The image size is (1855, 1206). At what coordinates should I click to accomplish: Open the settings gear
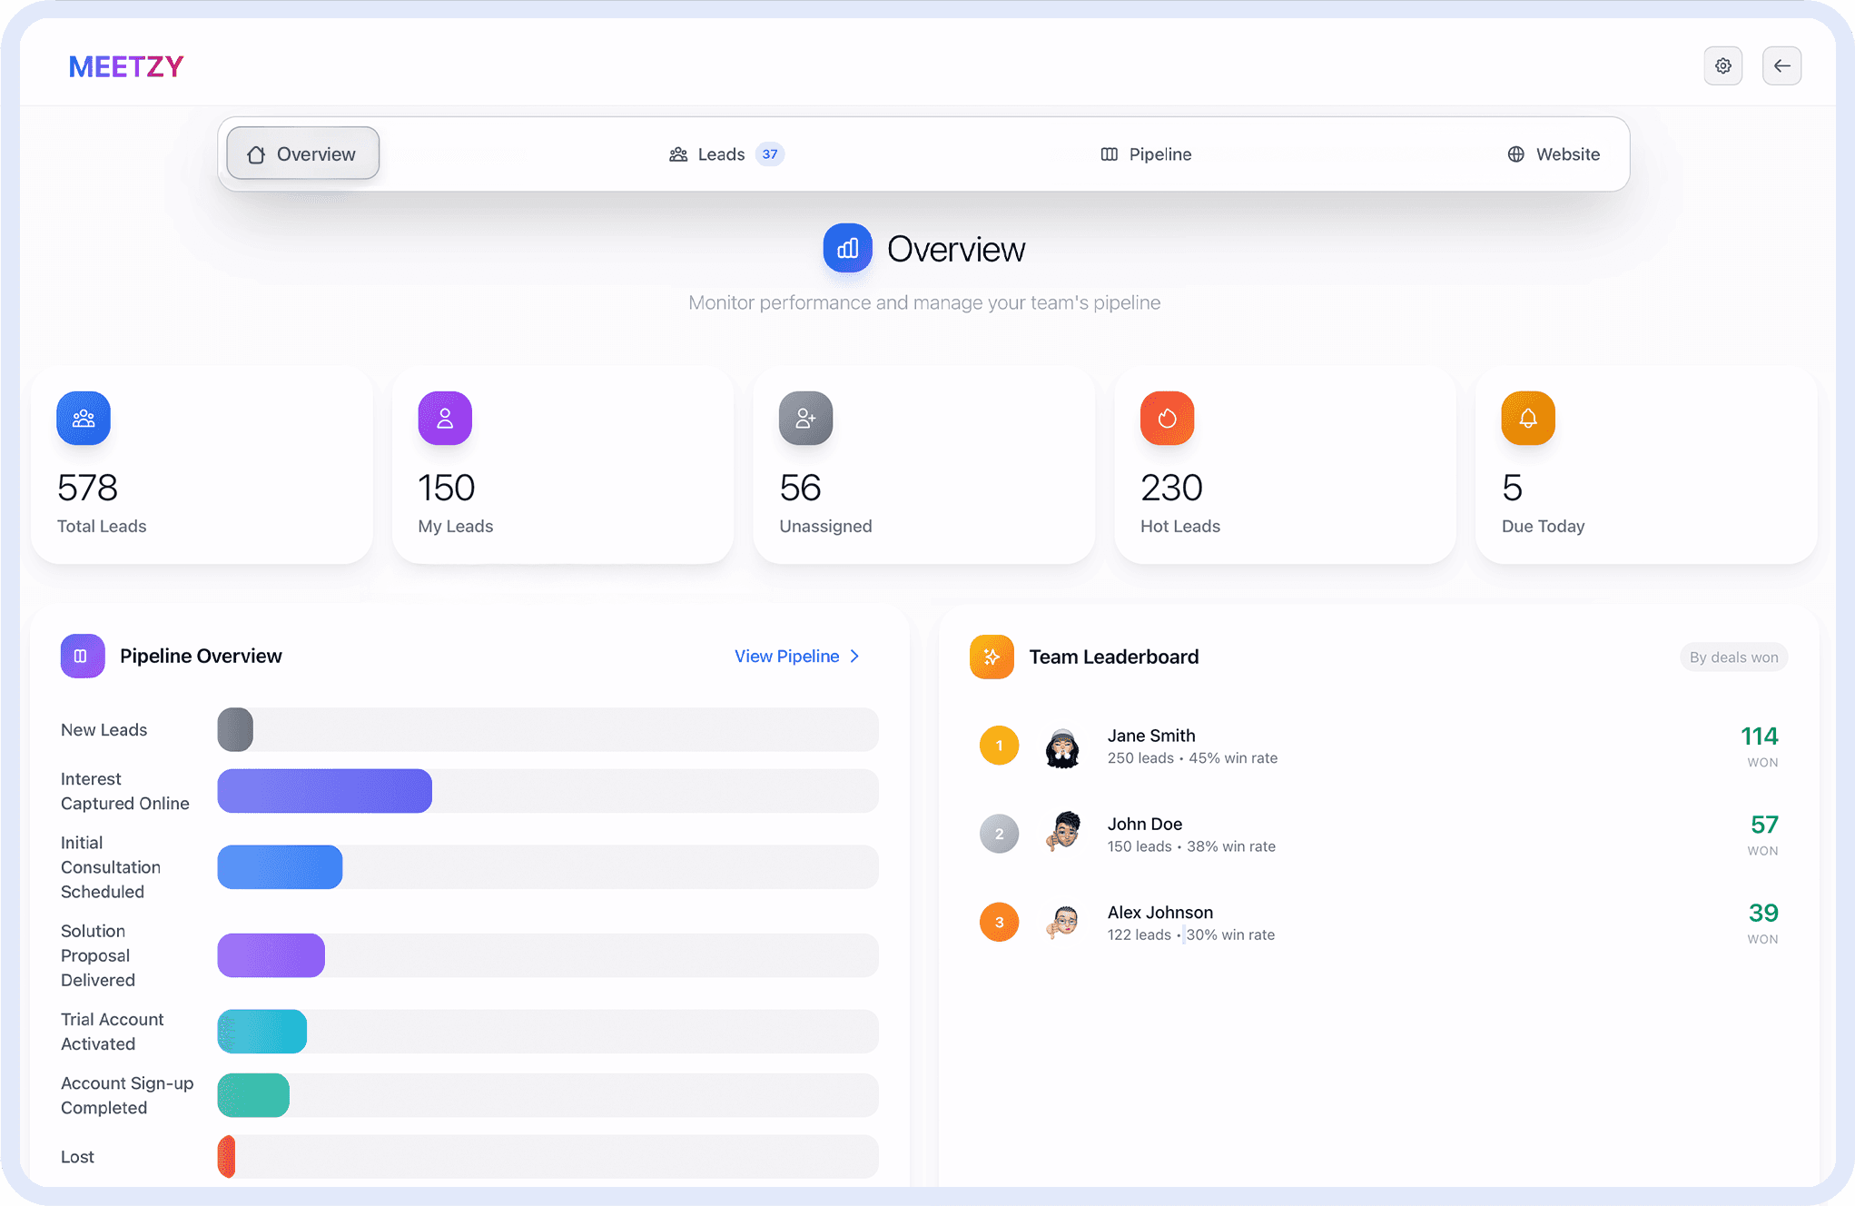coord(1723,65)
